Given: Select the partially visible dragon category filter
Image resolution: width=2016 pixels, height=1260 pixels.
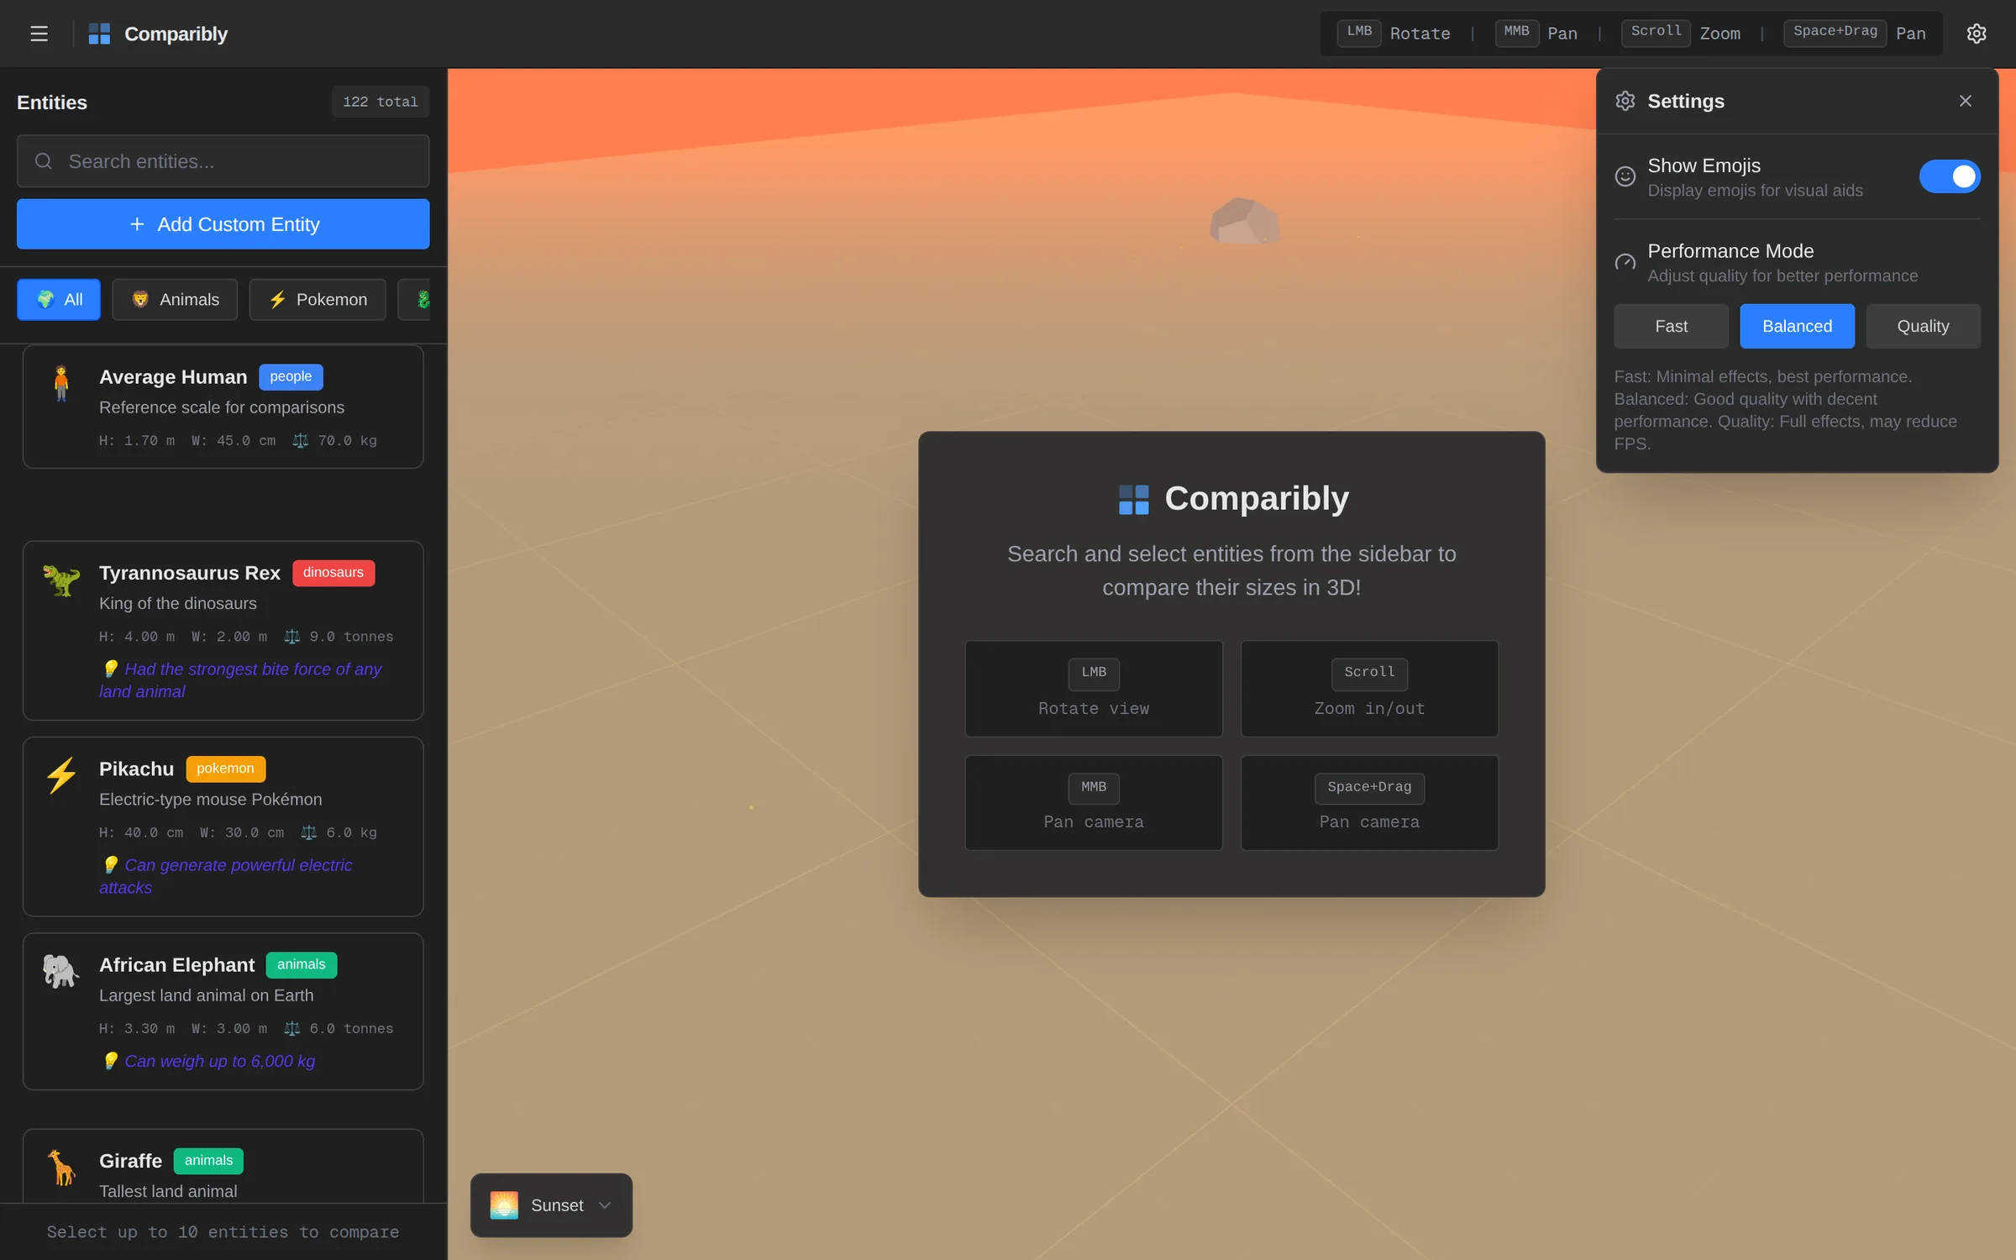Looking at the screenshot, I should 415,300.
